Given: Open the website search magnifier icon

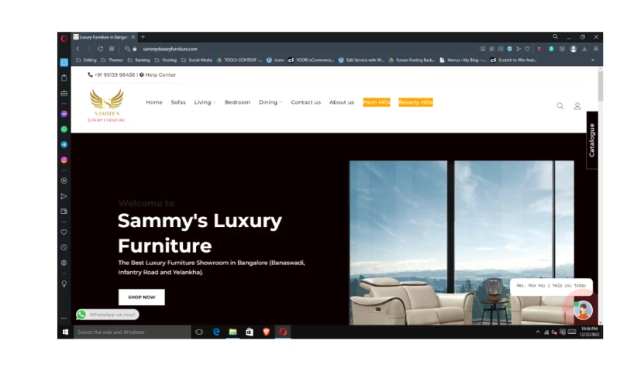Looking at the screenshot, I should (560, 106).
